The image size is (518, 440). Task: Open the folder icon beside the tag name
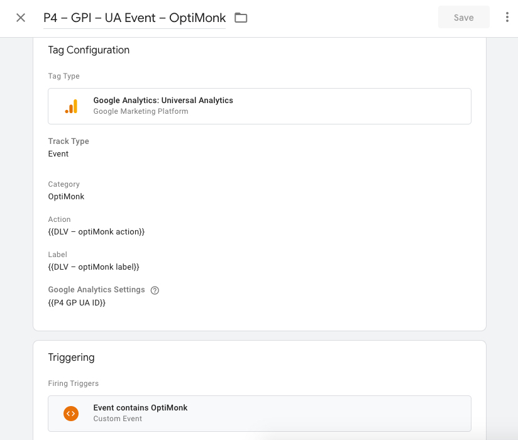click(x=241, y=18)
